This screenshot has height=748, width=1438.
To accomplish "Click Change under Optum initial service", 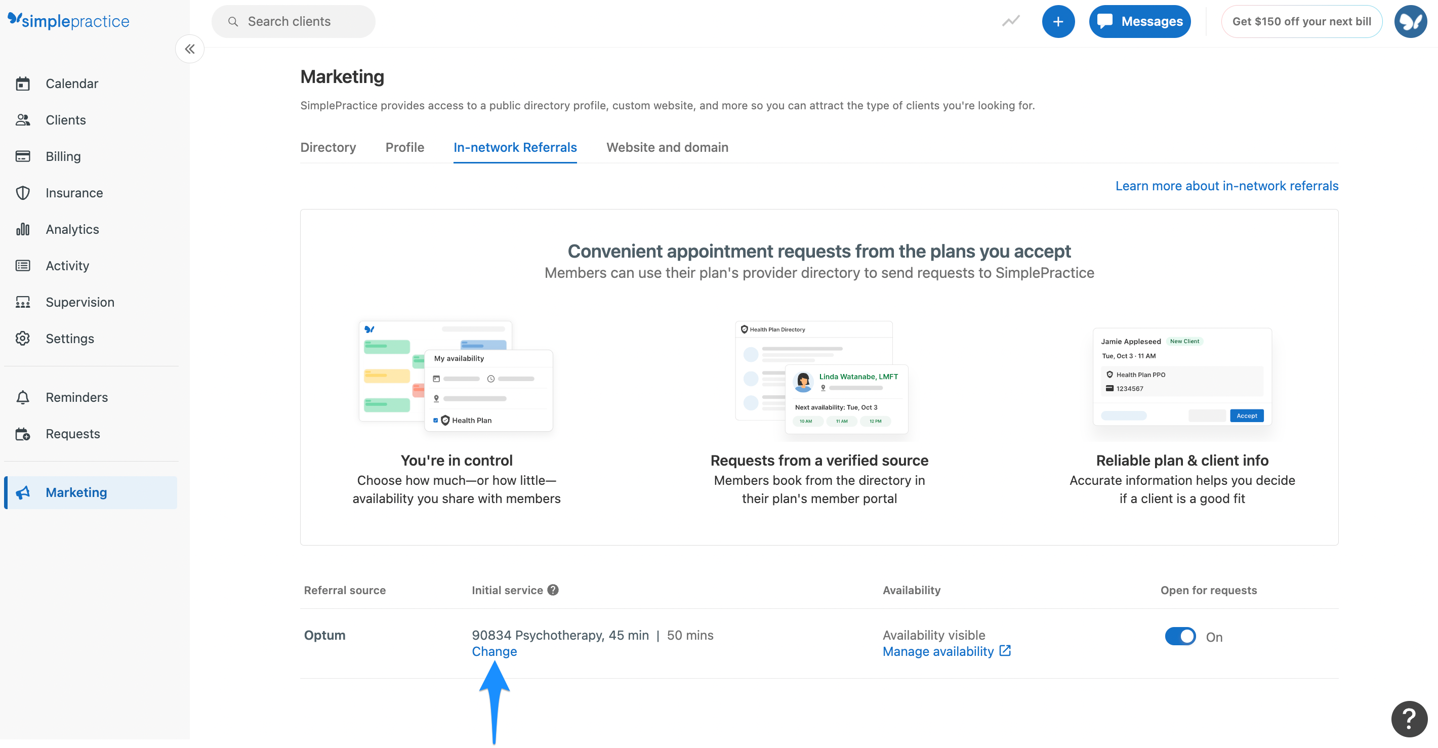I will point(495,651).
